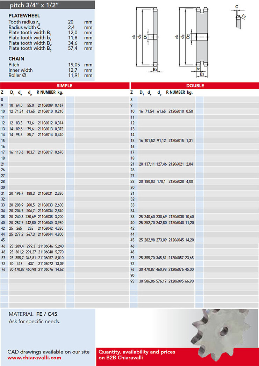
Task: Select part number 21206076
Action: 176,270
